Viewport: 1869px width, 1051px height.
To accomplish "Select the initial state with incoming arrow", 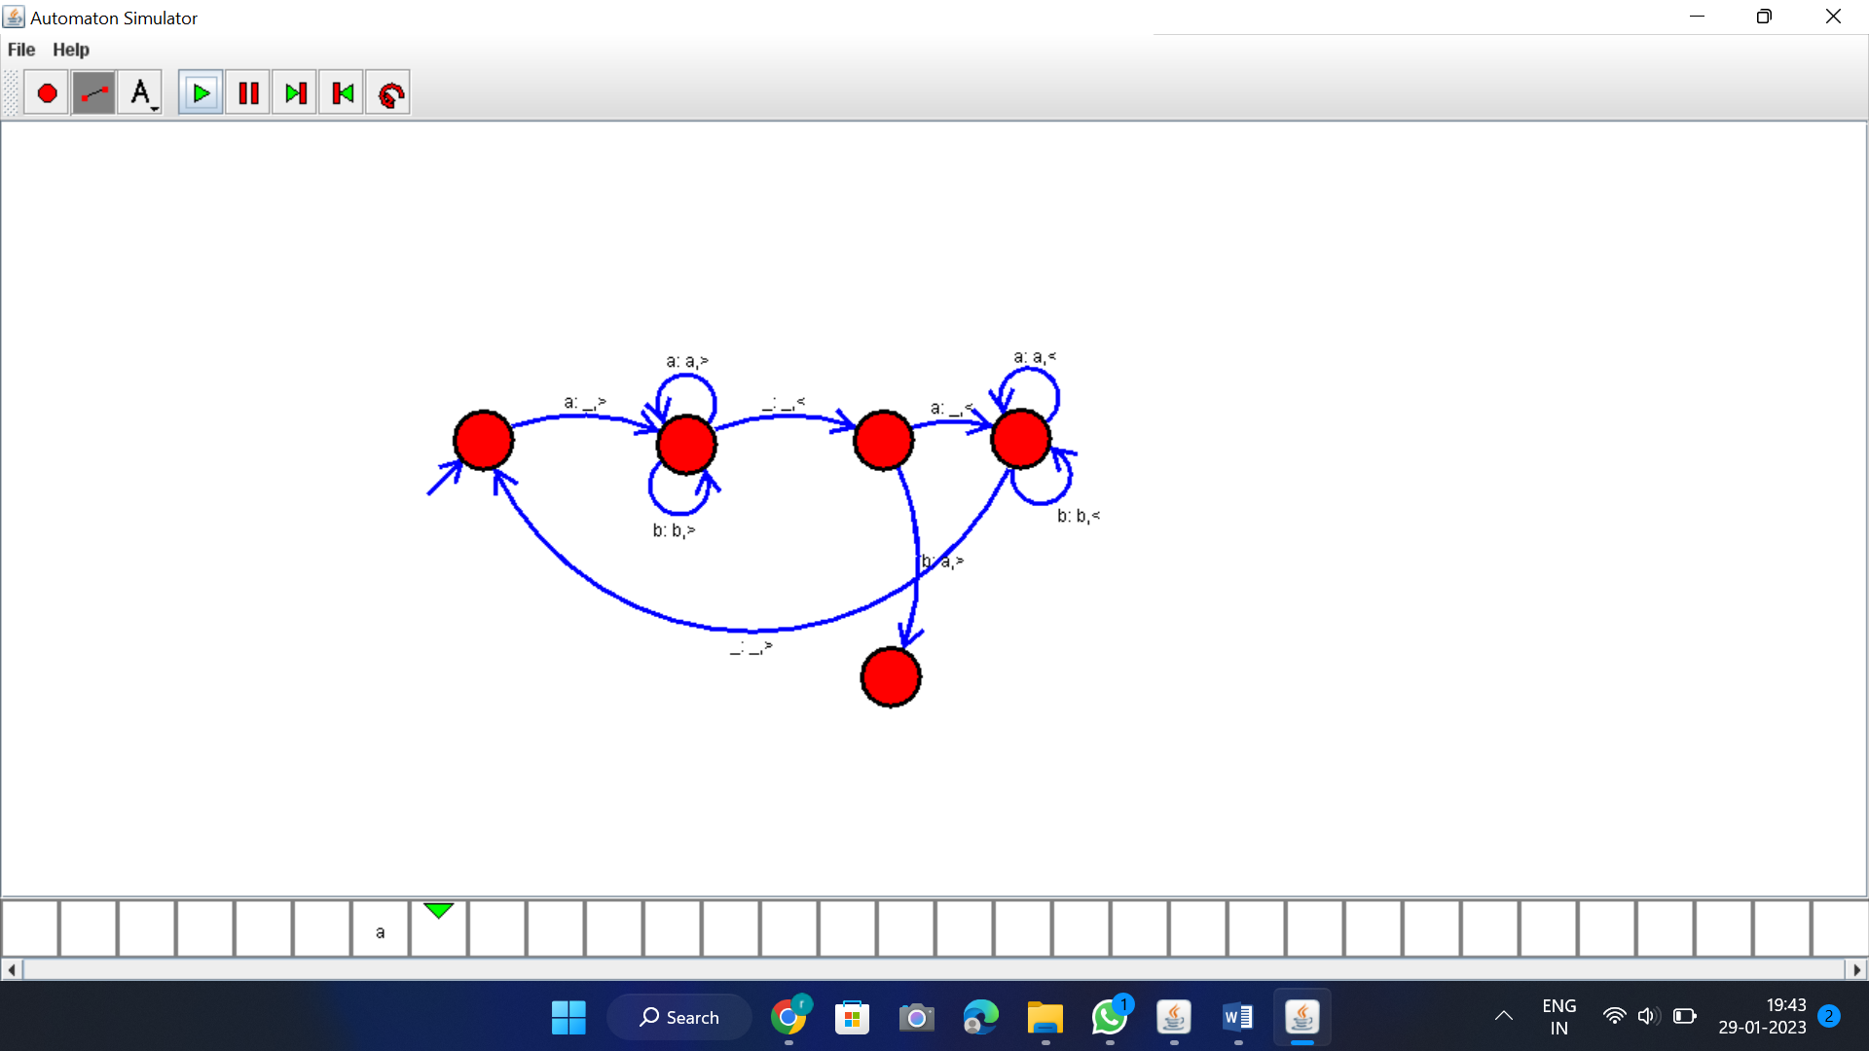I will 484,440.
